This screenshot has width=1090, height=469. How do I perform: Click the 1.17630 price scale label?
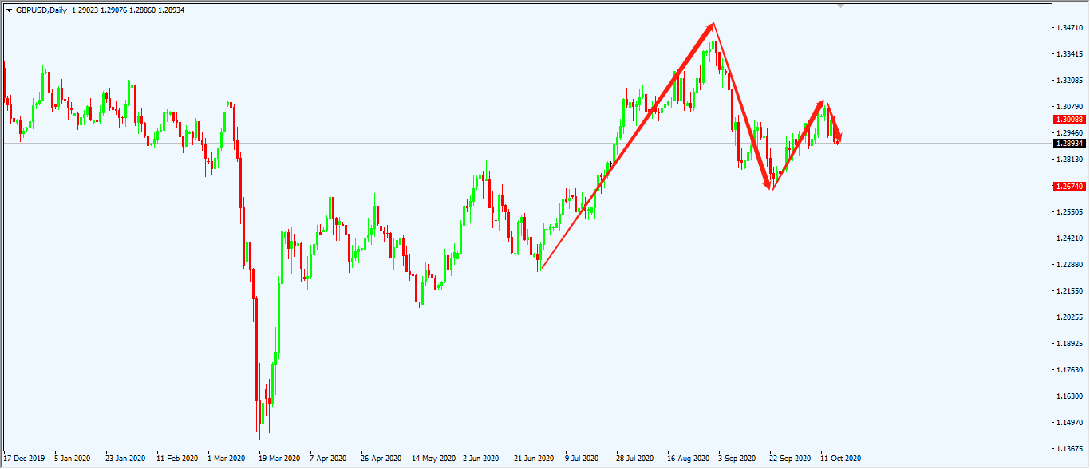pos(1068,370)
